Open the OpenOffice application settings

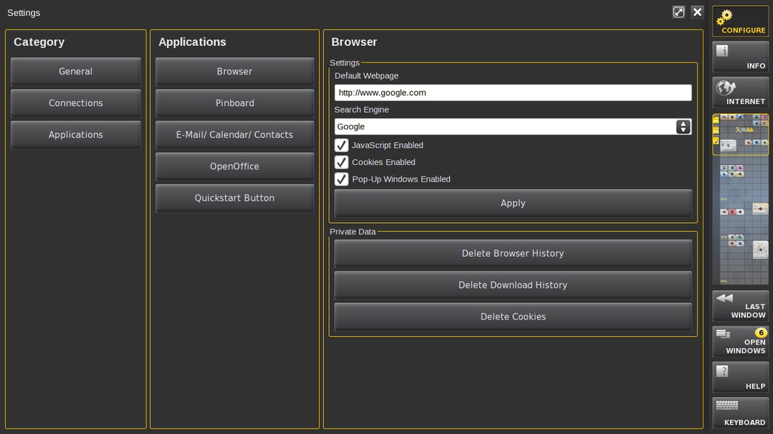point(235,167)
